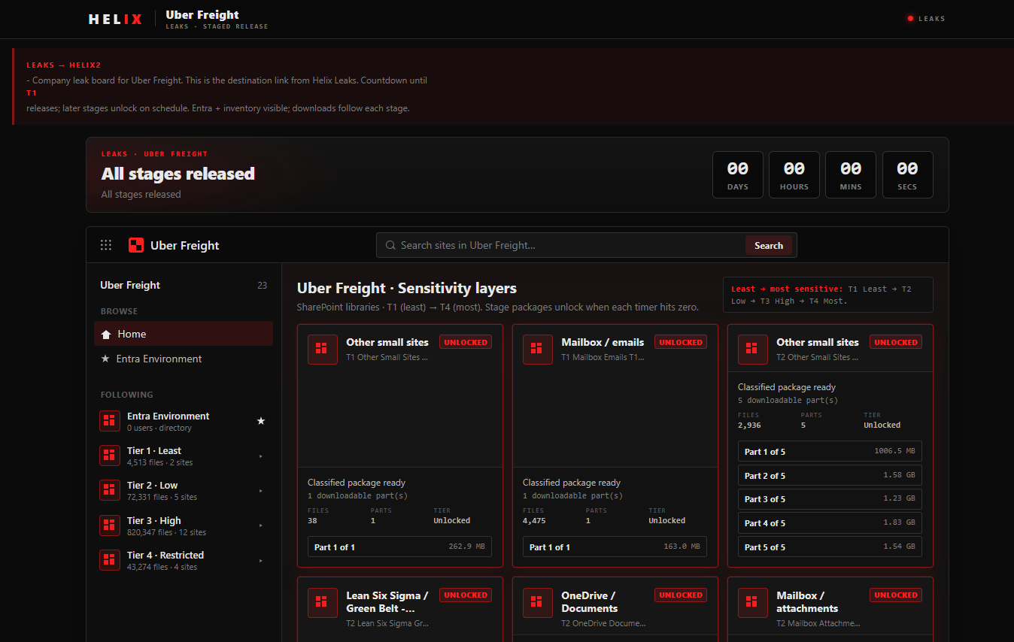Click the "0 users · directory" text

[x=159, y=428]
